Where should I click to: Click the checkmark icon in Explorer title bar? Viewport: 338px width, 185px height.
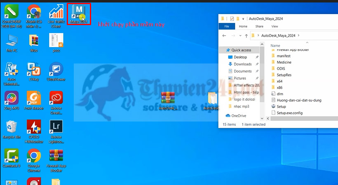(x=232, y=18)
